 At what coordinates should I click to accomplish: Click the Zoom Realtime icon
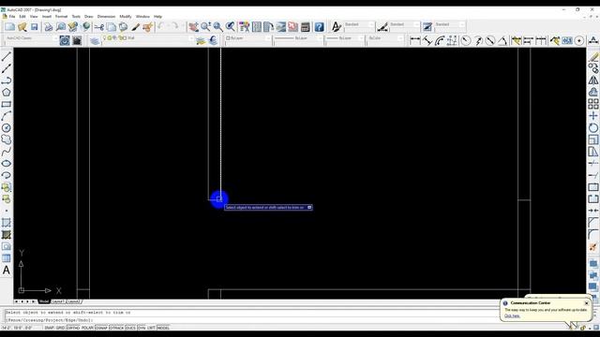(x=206, y=27)
